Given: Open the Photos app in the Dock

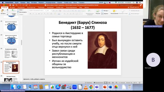Looking at the screenshot, I should (x=116, y=87).
